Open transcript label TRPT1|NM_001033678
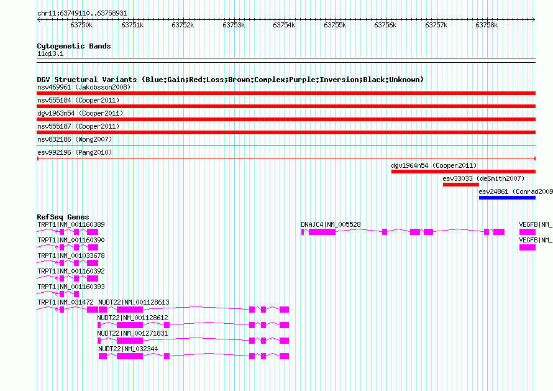 (x=71, y=255)
